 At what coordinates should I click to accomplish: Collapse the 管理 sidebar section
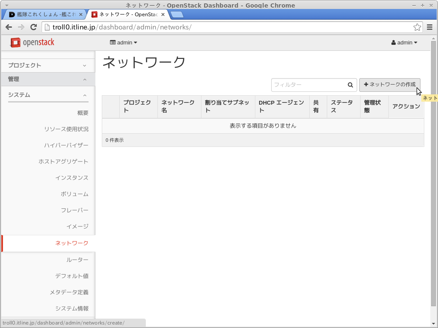pos(47,79)
